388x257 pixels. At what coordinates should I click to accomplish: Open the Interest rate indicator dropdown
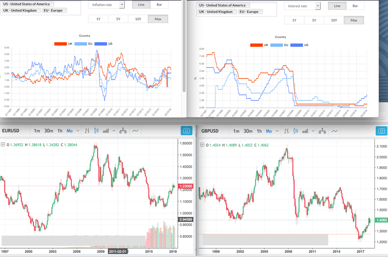(302, 6)
